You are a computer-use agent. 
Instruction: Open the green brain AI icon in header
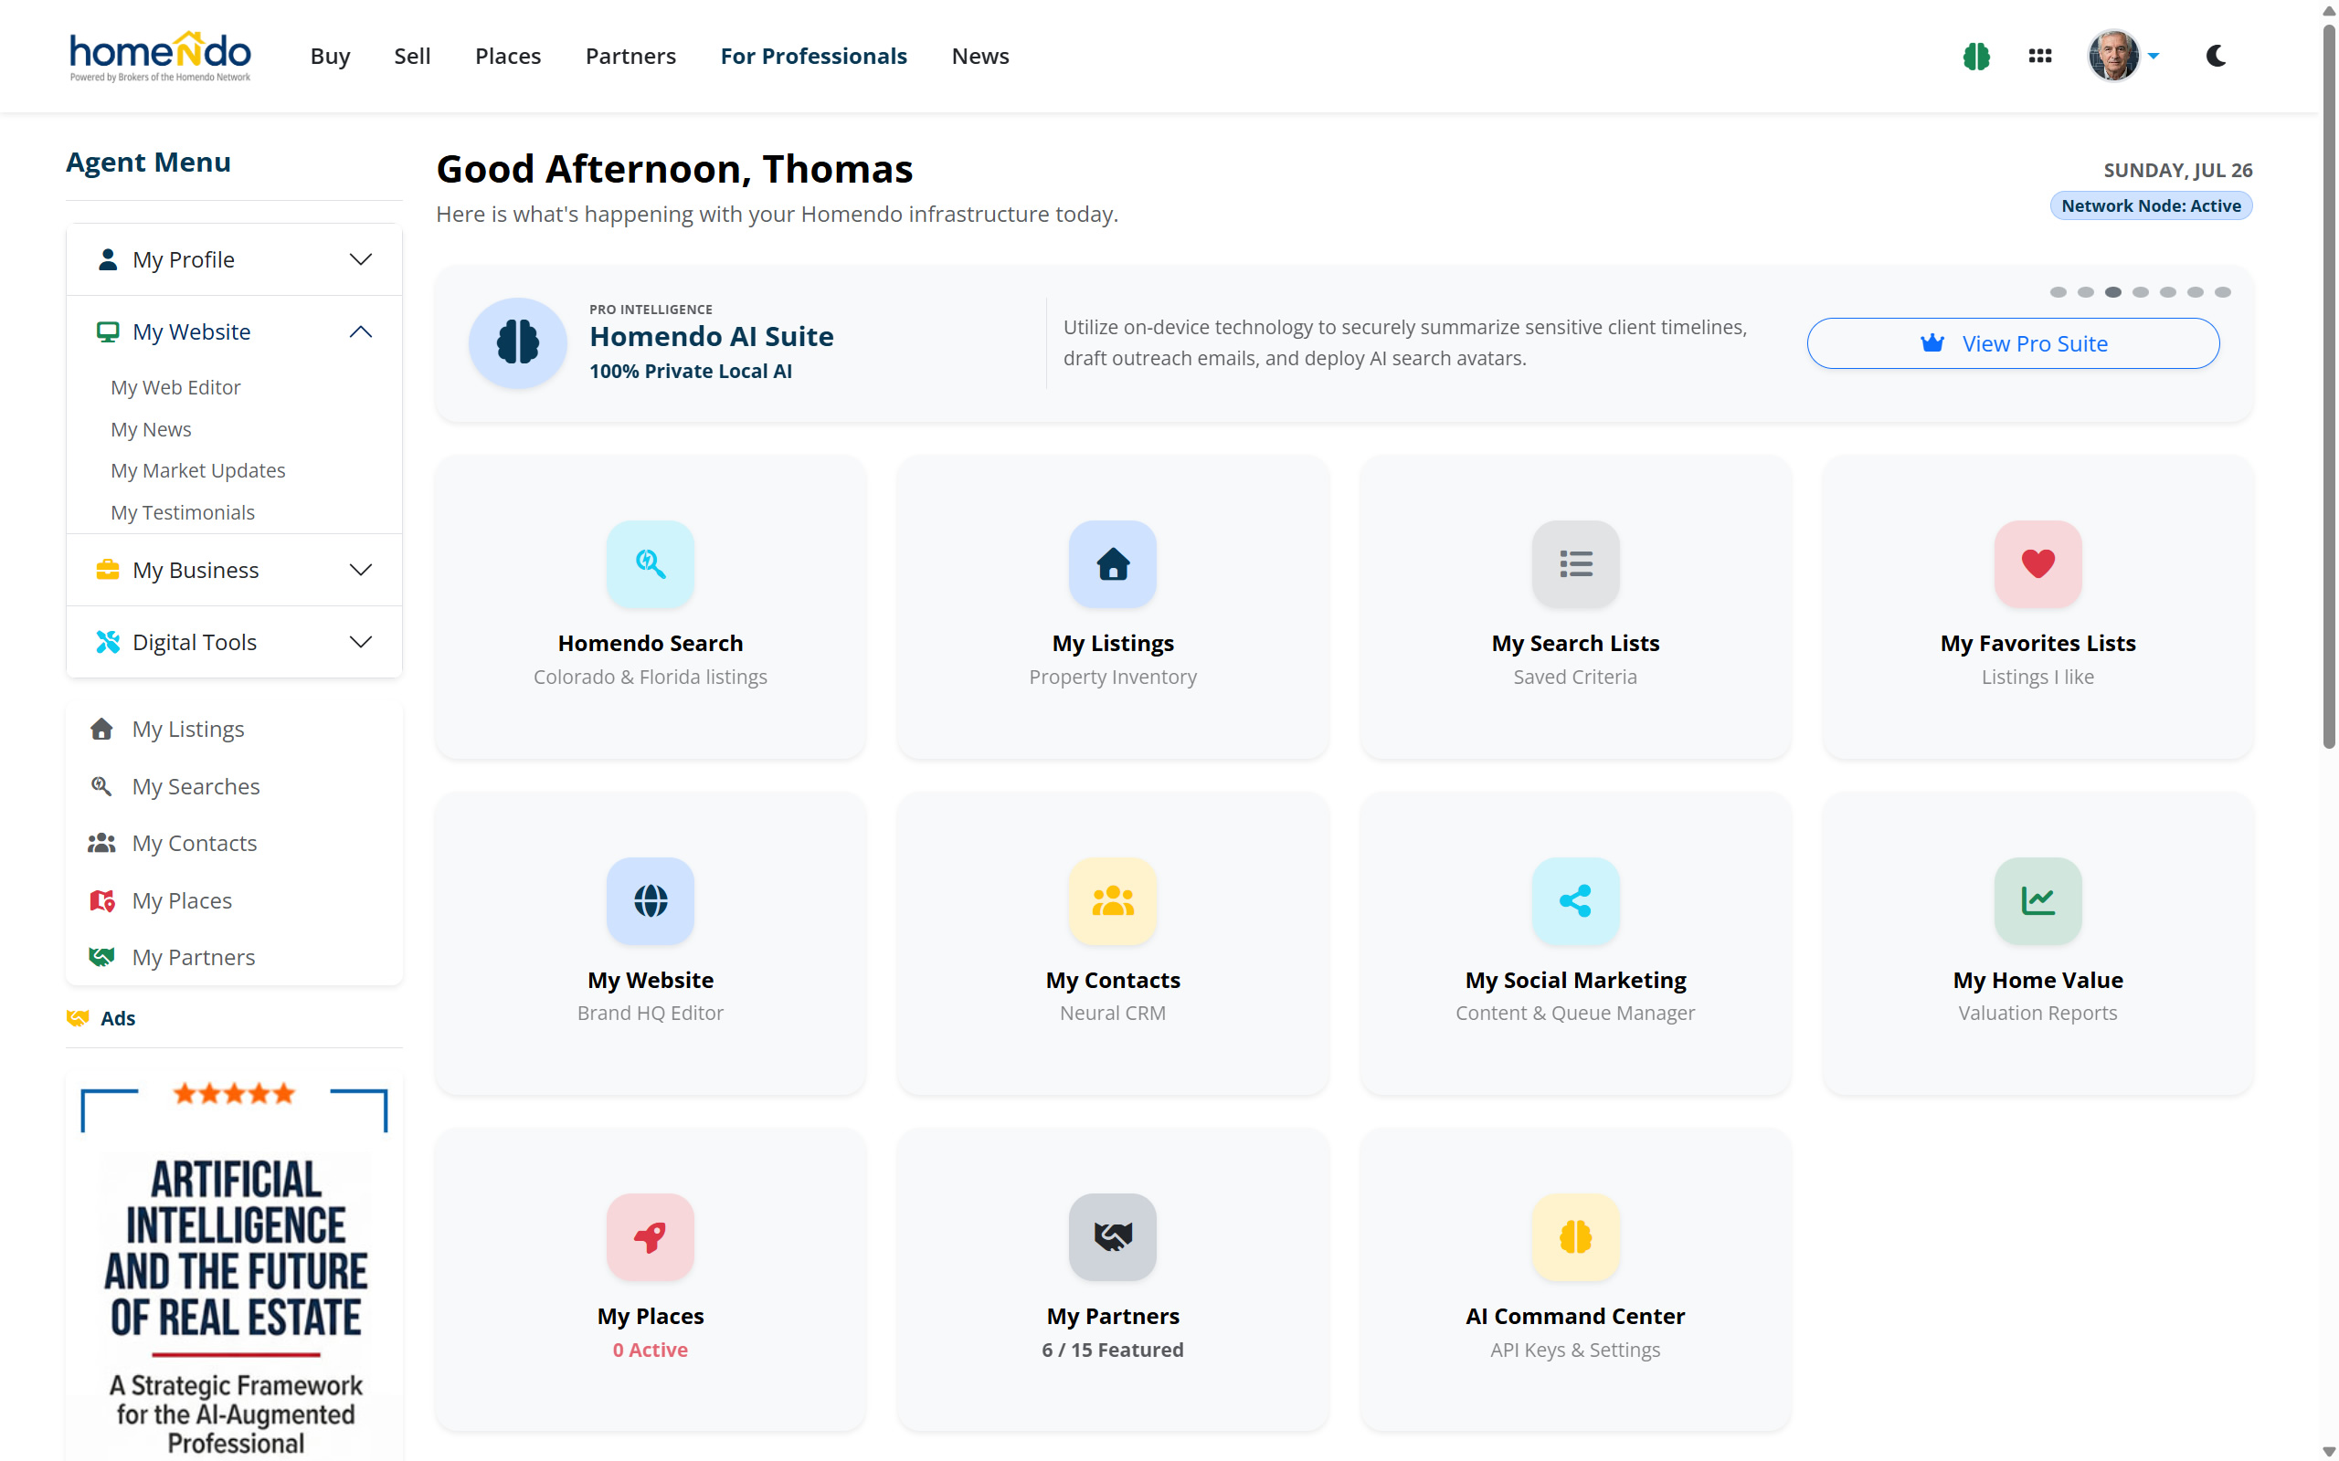(x=1976, y=56)
